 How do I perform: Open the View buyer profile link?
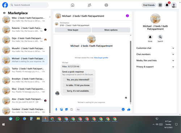click(x=101, y=58)
